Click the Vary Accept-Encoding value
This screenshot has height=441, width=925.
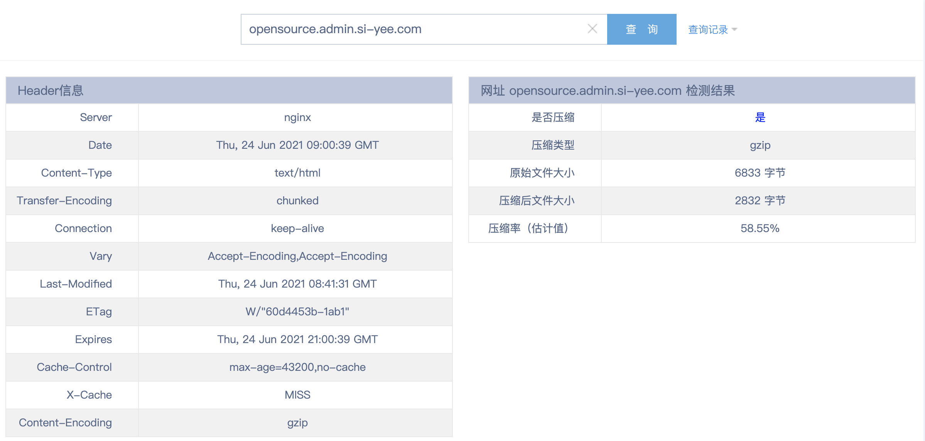[297, 256]
